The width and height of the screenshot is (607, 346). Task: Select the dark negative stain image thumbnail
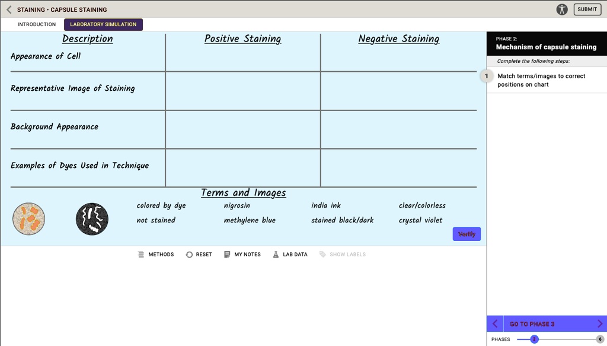click(x=92, y=218)
